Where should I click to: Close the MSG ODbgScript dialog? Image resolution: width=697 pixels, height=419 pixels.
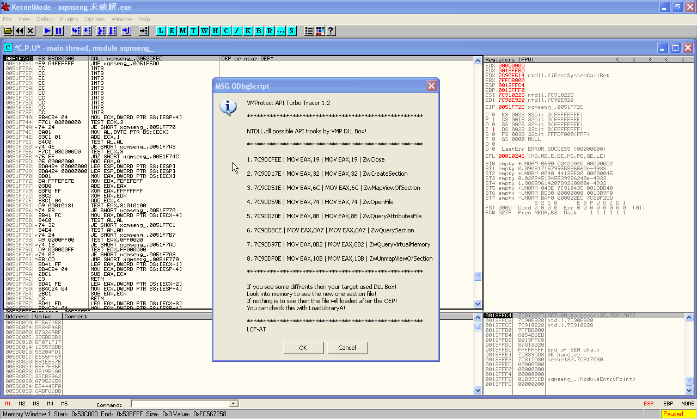431,86
